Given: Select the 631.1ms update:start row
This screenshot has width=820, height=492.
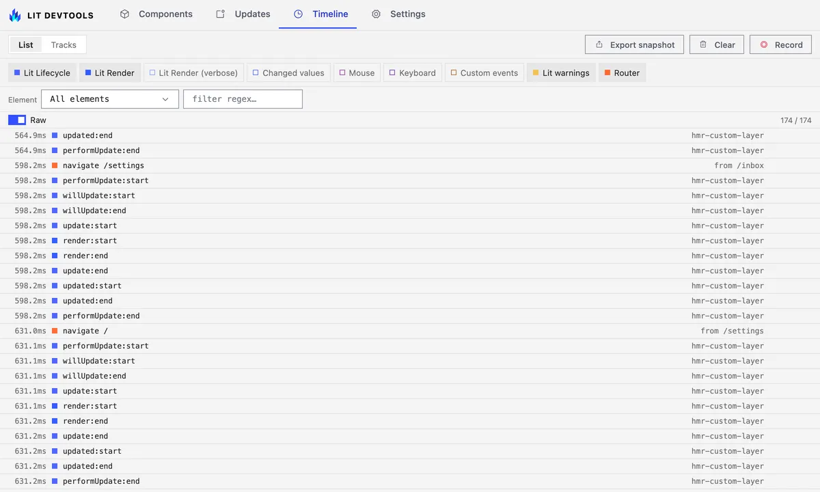Looking at the screenshot, I should click(x=410, y=391).
